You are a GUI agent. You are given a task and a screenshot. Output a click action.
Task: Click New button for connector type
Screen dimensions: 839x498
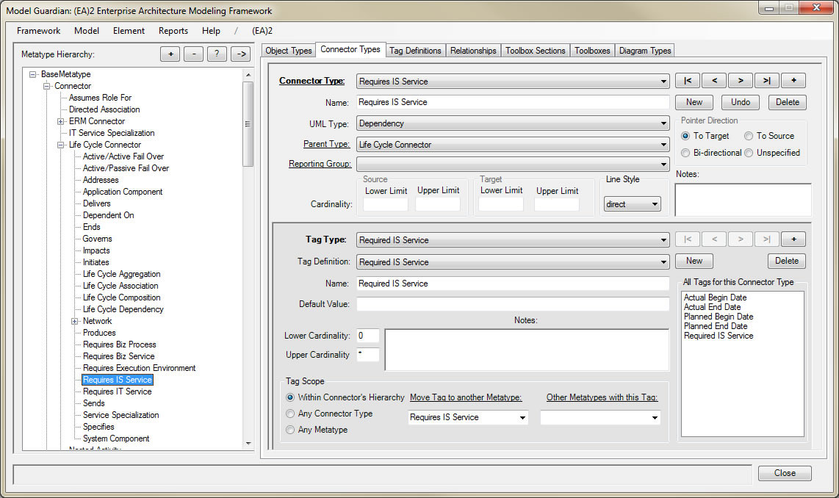click(694, 102)
